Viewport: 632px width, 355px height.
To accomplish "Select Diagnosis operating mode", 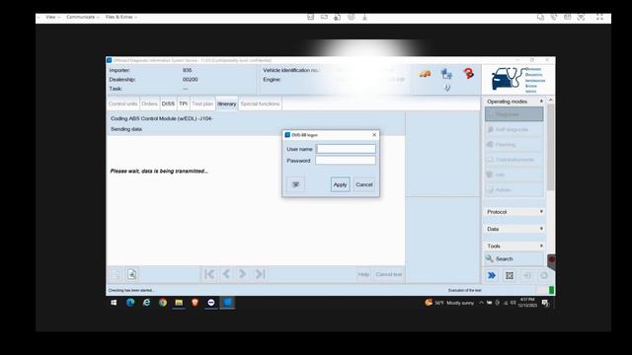I will [513, 114].
